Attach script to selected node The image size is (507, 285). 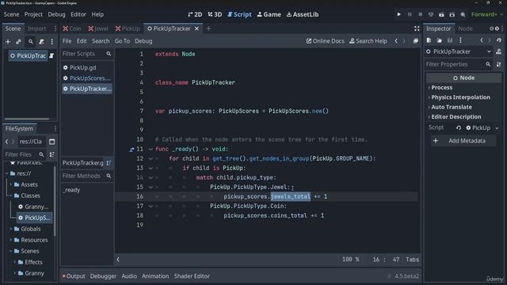(x=41, y=42)
